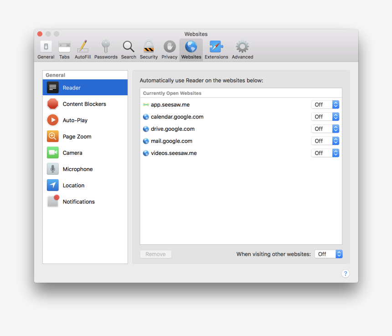392x336 pixels.
Task: Click the Remove button
Action: tap(155, 254)
